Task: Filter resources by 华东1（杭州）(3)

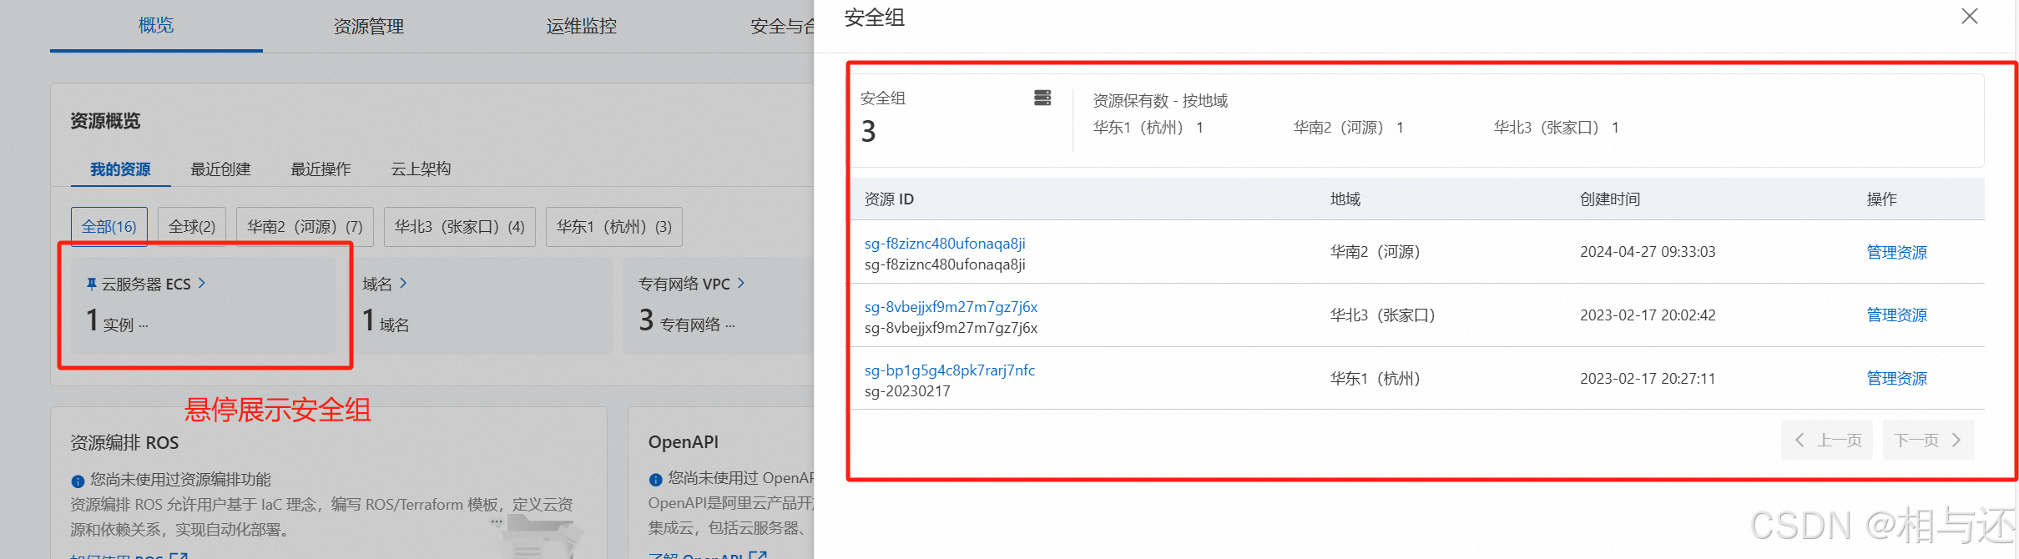Action: (614, 227)
